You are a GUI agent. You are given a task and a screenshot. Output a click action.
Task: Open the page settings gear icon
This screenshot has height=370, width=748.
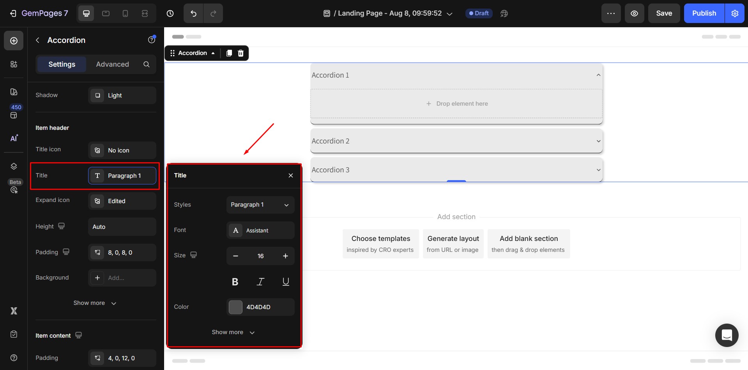pos(735,13)
